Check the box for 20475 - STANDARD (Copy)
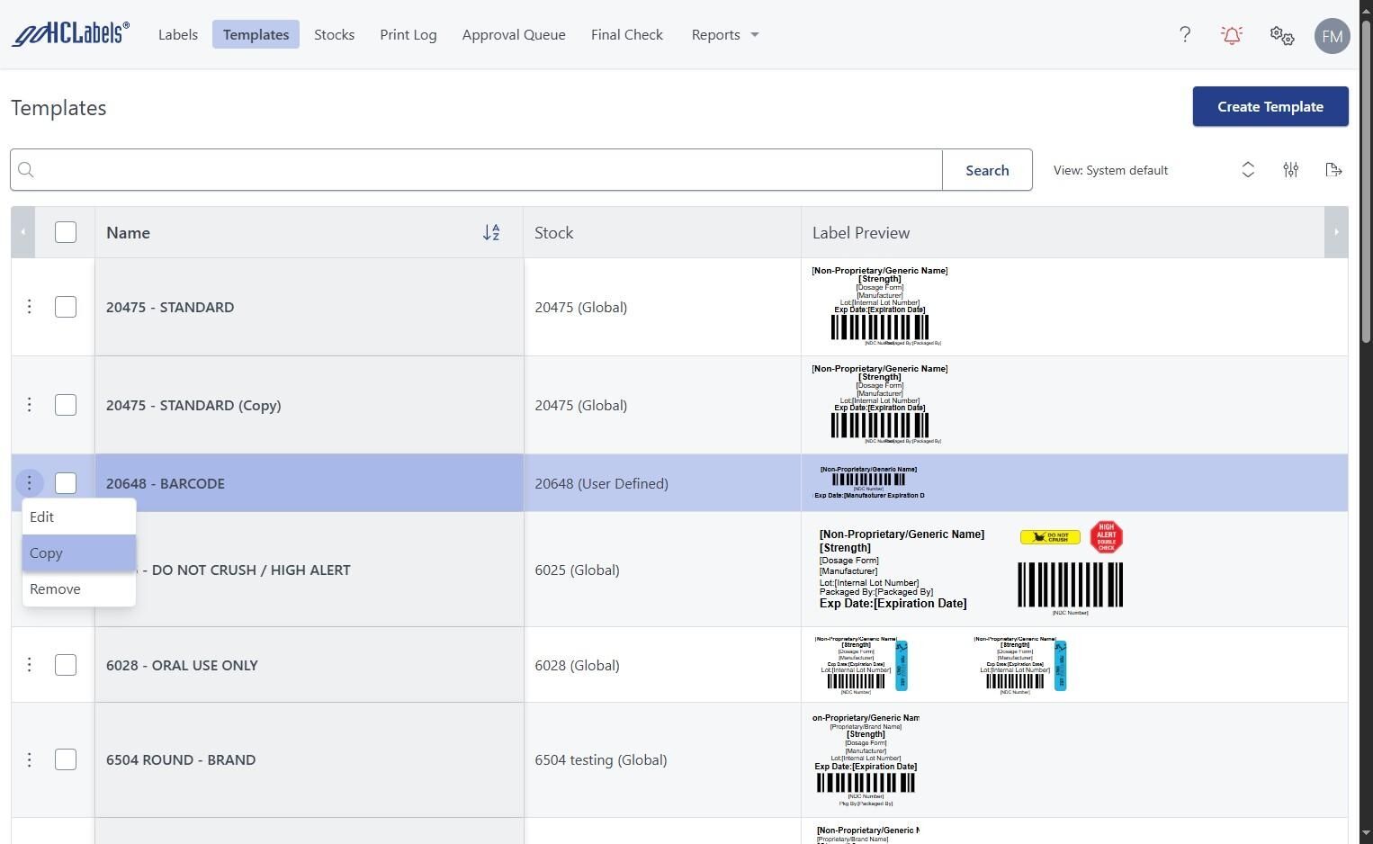 click(x=66, y=405)
